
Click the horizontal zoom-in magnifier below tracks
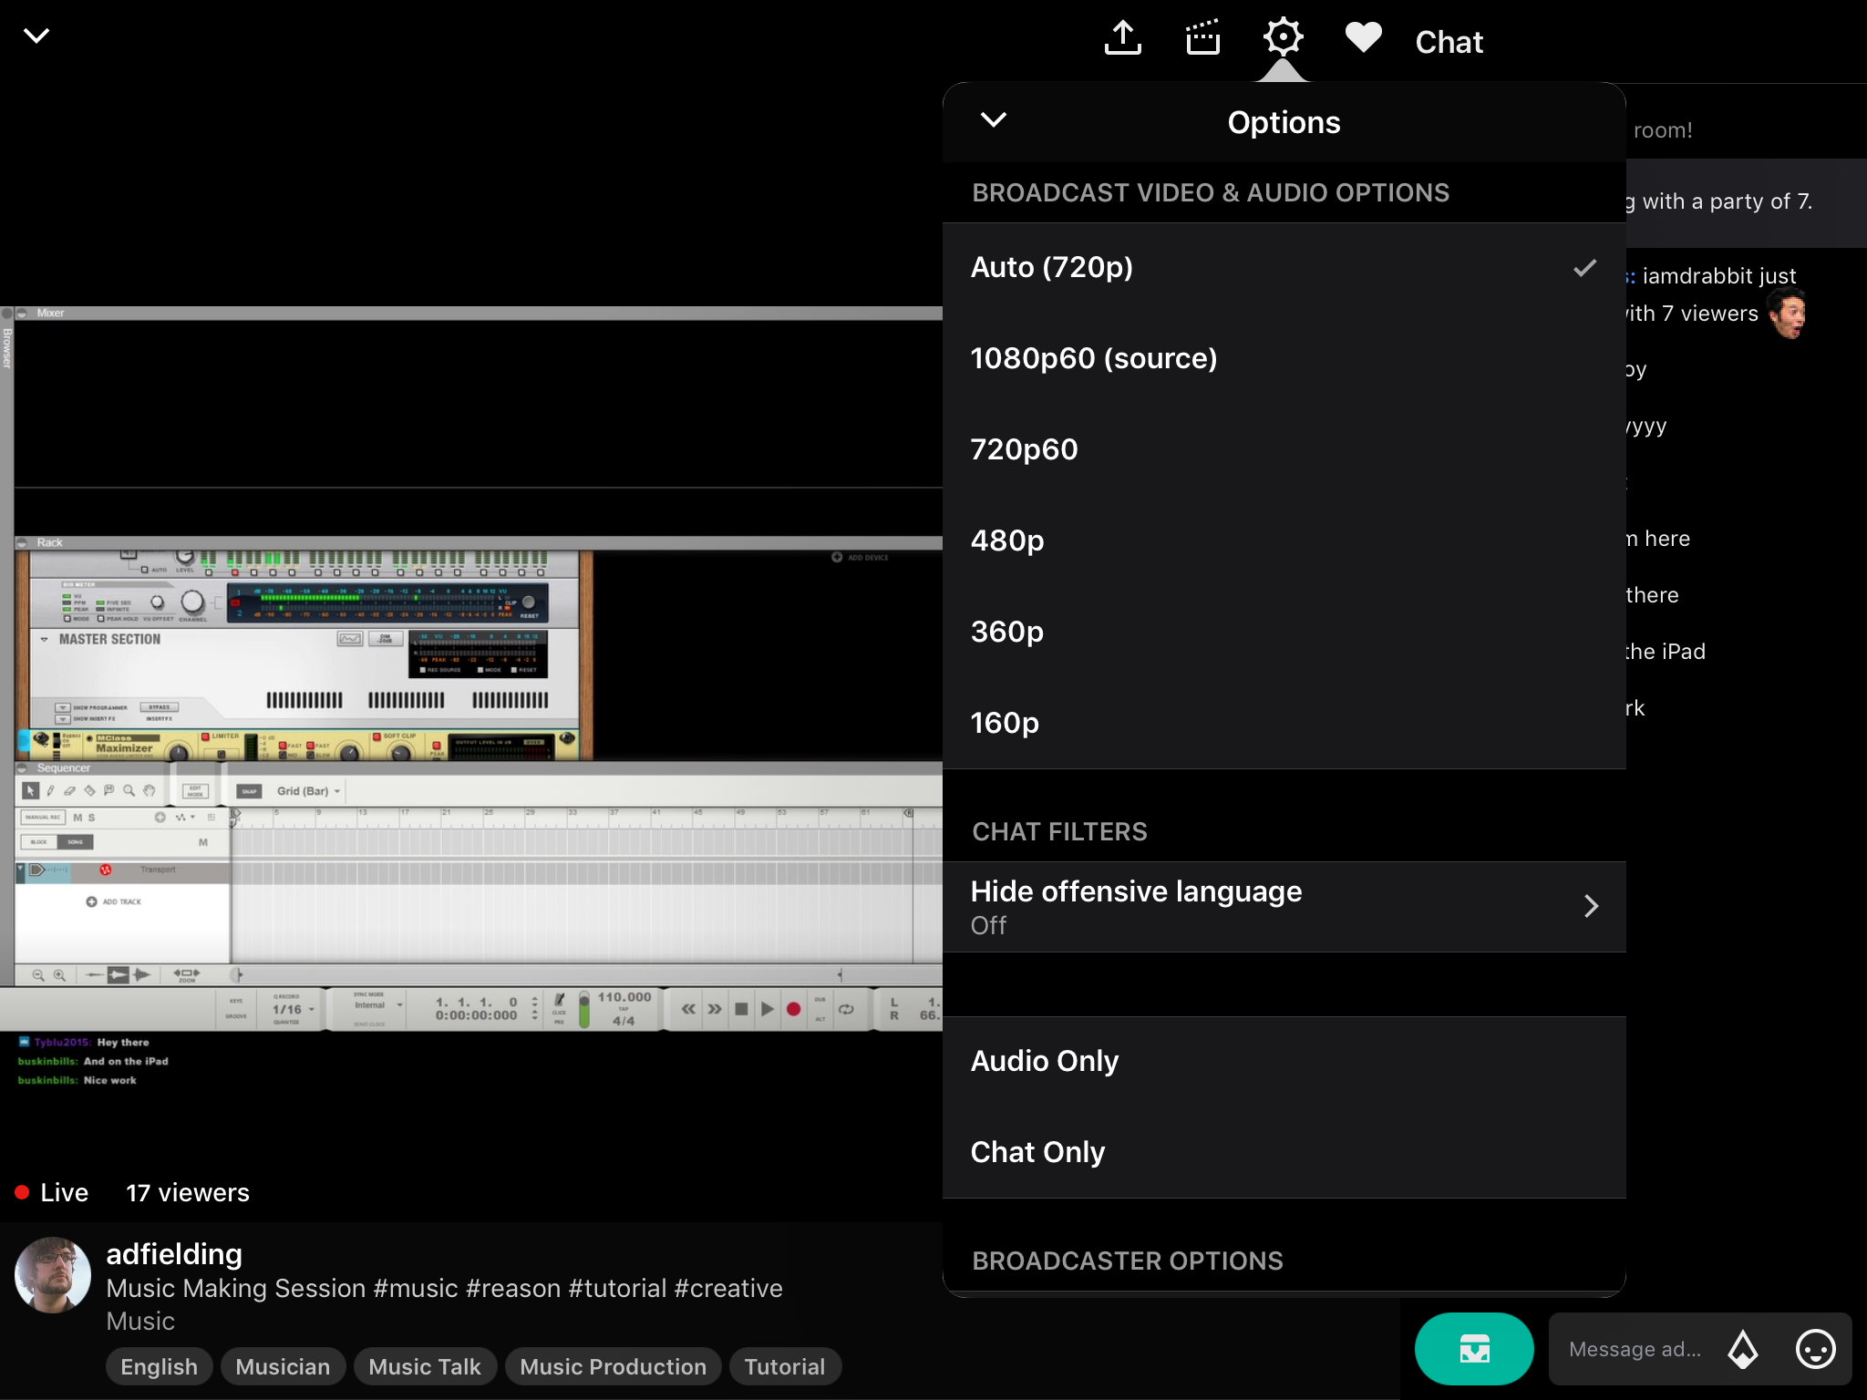coord(59,975)
